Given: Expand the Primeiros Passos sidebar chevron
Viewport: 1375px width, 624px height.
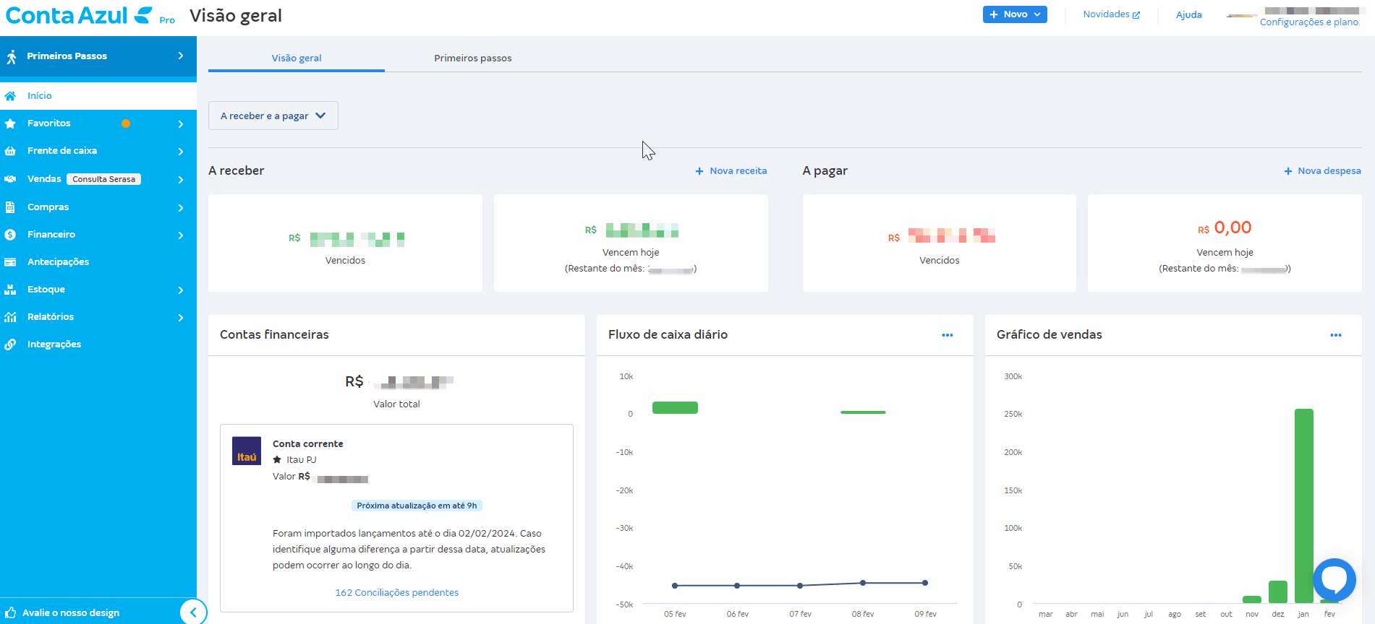Looking at the screenshot, I should pyautogui.click(x=181, y=56).
